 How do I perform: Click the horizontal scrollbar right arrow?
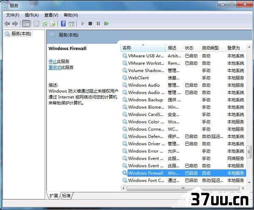(243, 188)
